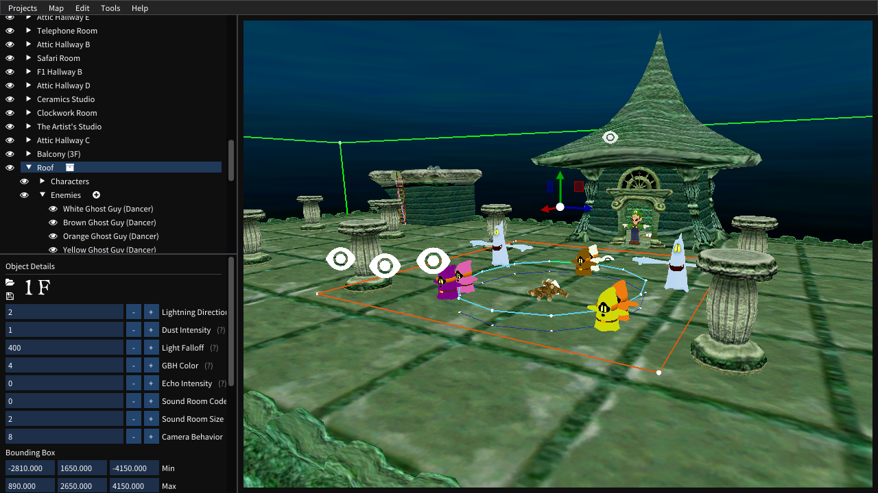Collapse the Enemies group

[43, 195]
